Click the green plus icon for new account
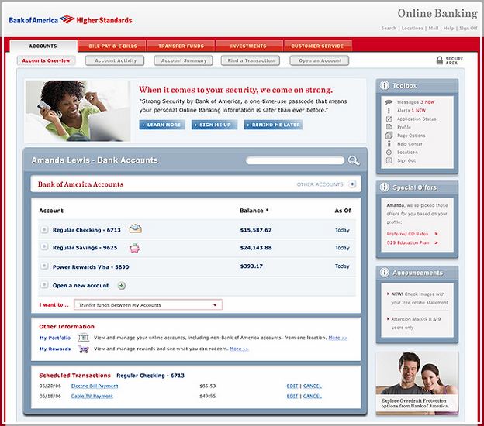 coord(122,286)
